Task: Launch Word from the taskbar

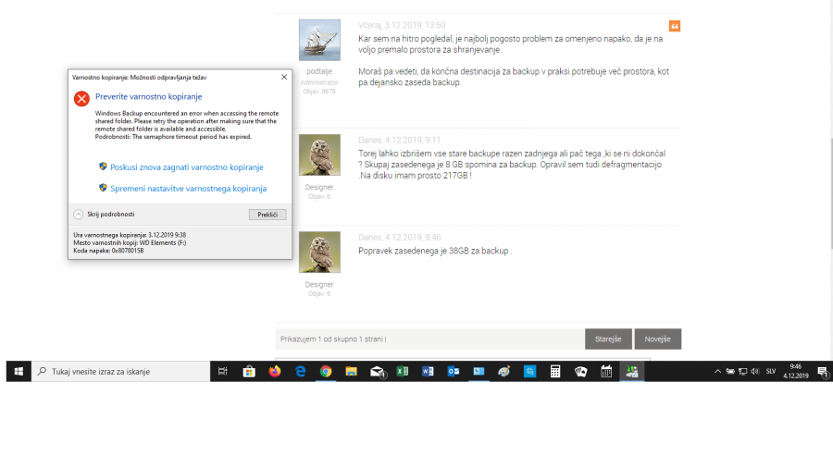Action: [428, 371]
